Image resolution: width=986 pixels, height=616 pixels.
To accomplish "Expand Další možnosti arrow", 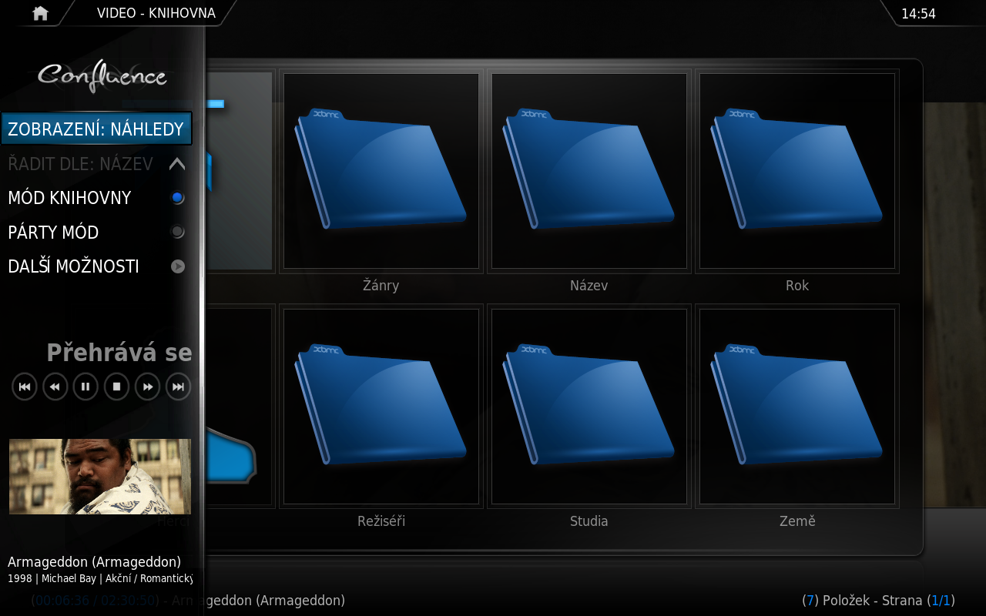I will pyautogui.click(x=177, y=266).
